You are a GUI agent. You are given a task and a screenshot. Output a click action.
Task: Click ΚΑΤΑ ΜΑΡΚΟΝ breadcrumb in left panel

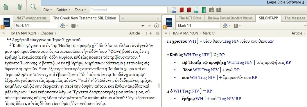tap(23, 33)
